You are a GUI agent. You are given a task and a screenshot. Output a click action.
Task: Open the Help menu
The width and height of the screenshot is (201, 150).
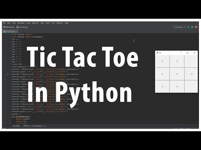coord(67,23)
